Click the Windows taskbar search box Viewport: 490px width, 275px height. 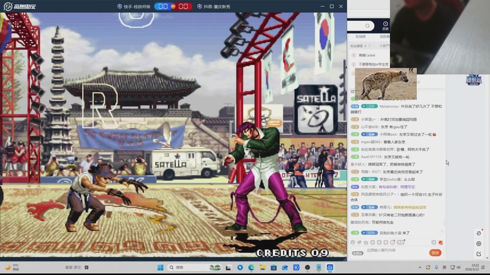click(195, 267)
